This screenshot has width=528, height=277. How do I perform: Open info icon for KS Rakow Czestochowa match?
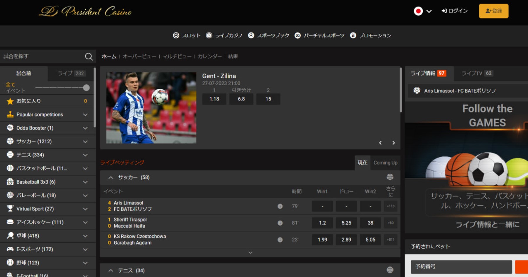click(x=280, y=240)
